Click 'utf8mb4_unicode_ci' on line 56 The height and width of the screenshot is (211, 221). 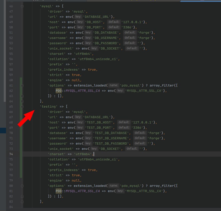click(x=98, y=59)
